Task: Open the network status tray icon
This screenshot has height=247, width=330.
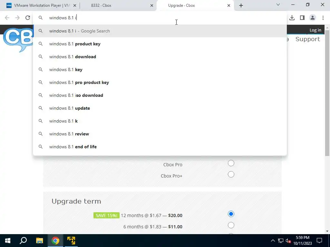Action: tap(281, 241)
